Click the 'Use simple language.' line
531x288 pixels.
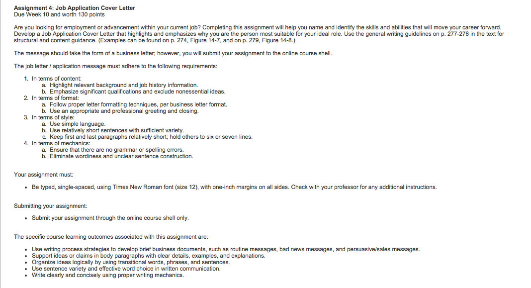pos(78,124)
